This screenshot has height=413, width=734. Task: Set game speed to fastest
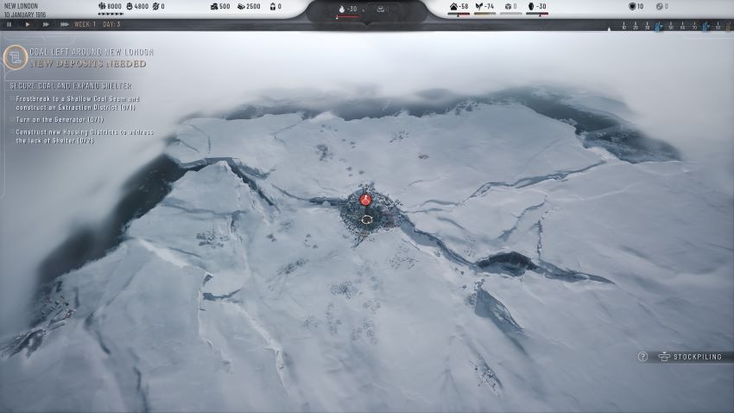(65, 24)
